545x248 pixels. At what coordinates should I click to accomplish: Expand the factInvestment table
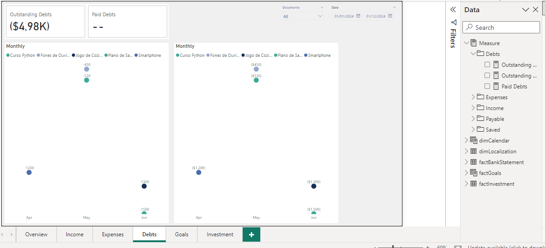(x=466, y=184)
